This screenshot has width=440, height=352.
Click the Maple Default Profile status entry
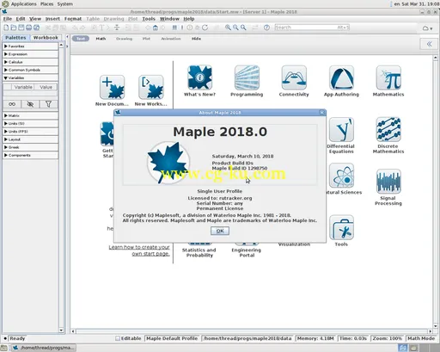click(172, 338)
